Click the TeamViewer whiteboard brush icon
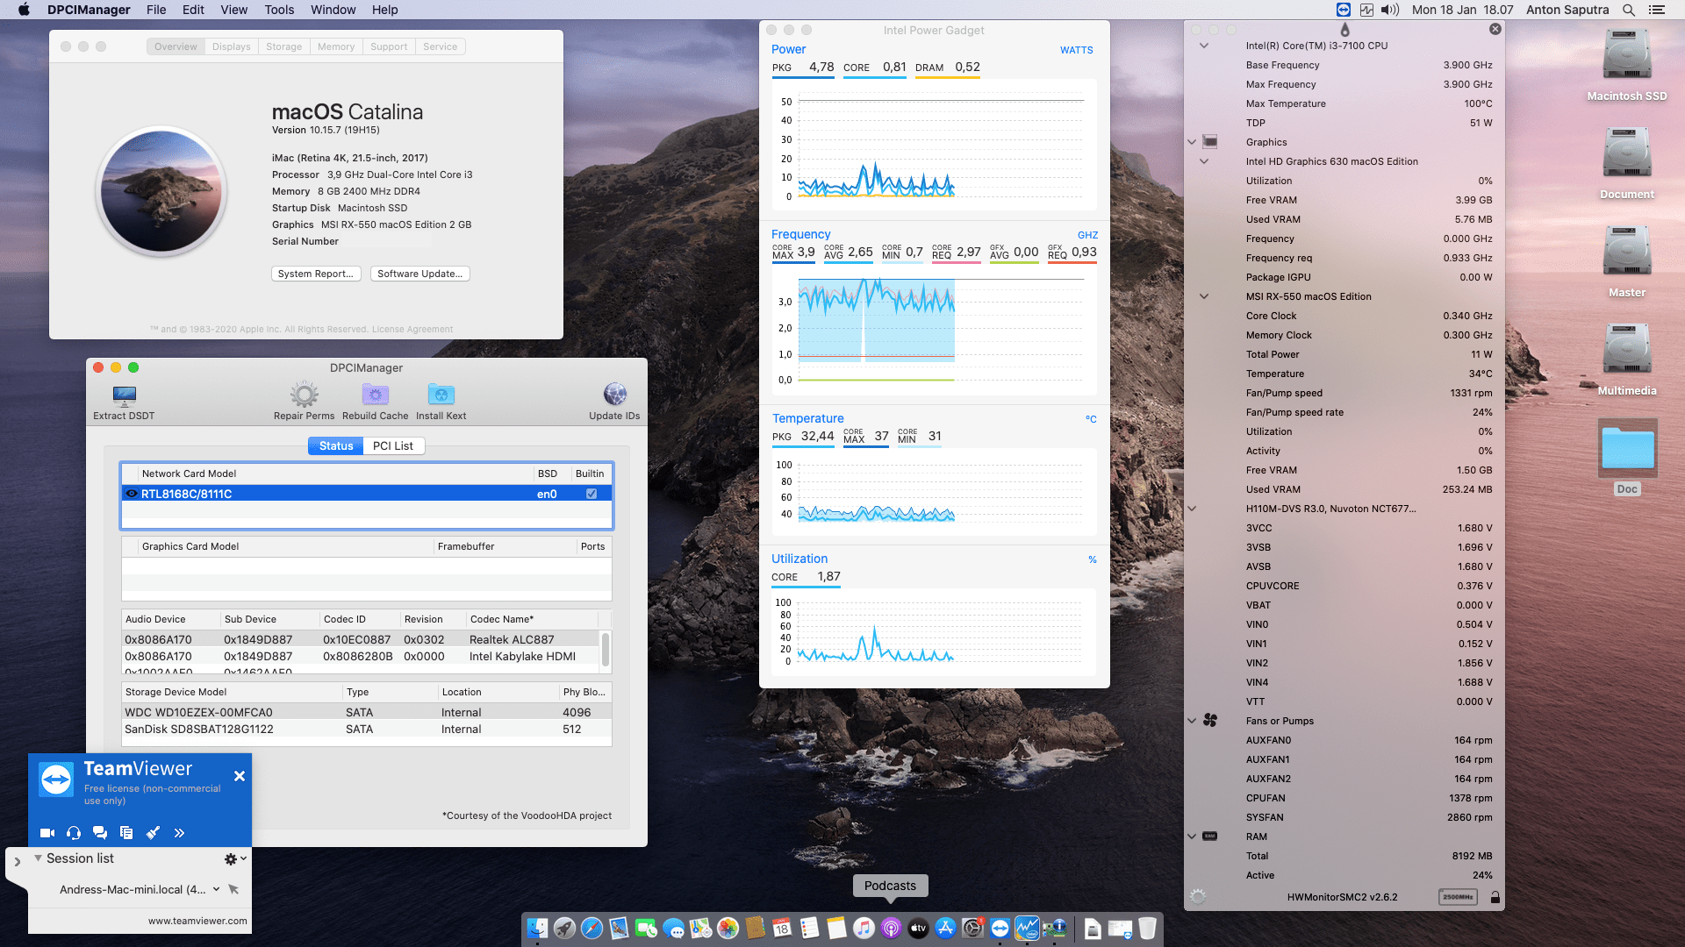 point(153,833)
